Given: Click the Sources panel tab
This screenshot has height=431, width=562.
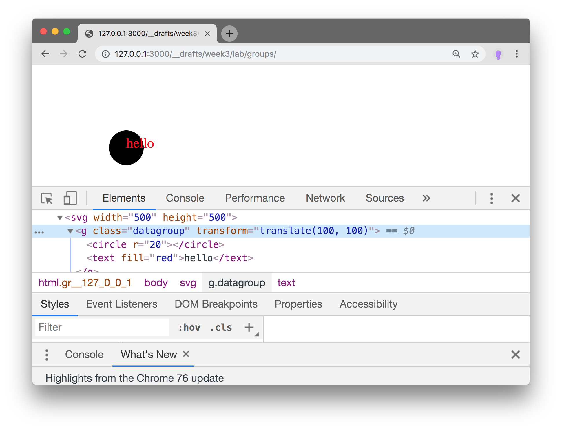Looking at the screenshot, I should pos(384,198).
